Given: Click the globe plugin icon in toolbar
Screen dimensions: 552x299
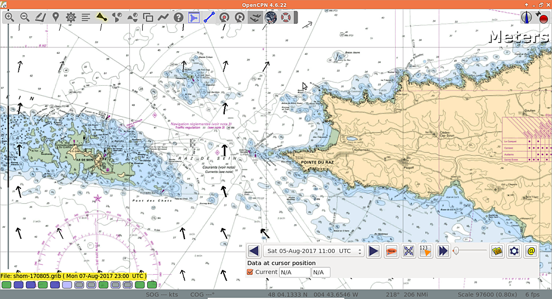Looking at the screenshot, I should click(271, 17).
